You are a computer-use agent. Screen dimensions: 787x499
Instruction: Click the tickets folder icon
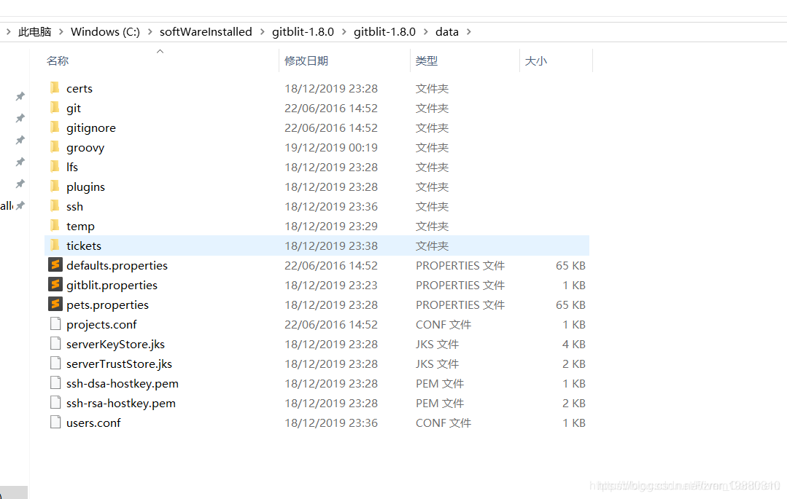55,245
